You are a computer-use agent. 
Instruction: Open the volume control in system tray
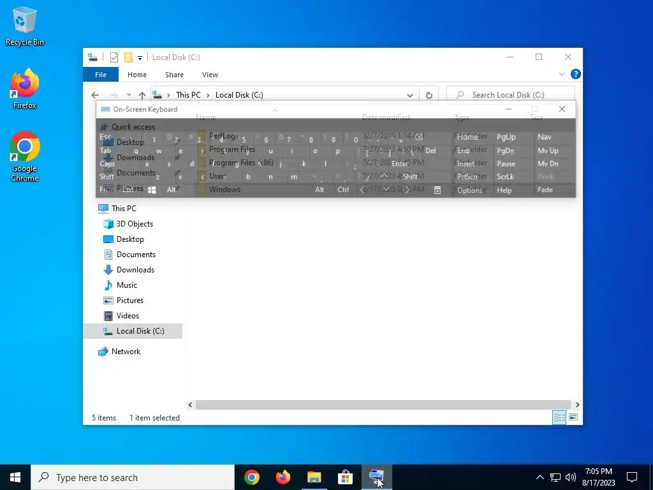coord(571,477)
